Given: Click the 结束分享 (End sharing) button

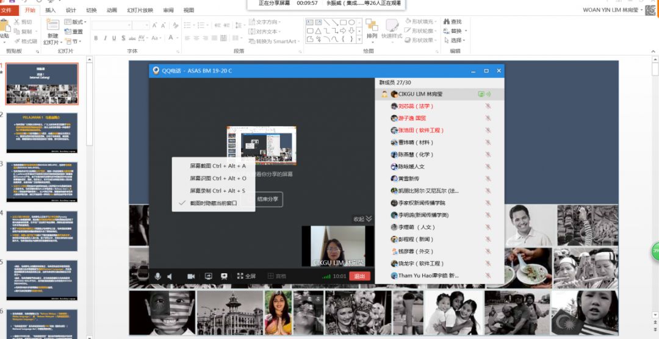Looking at the screenshot, I should [267, 199].
